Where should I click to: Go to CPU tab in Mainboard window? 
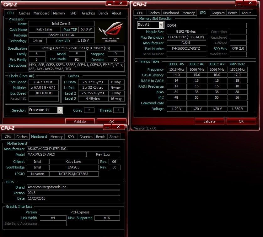coord(8,136)
